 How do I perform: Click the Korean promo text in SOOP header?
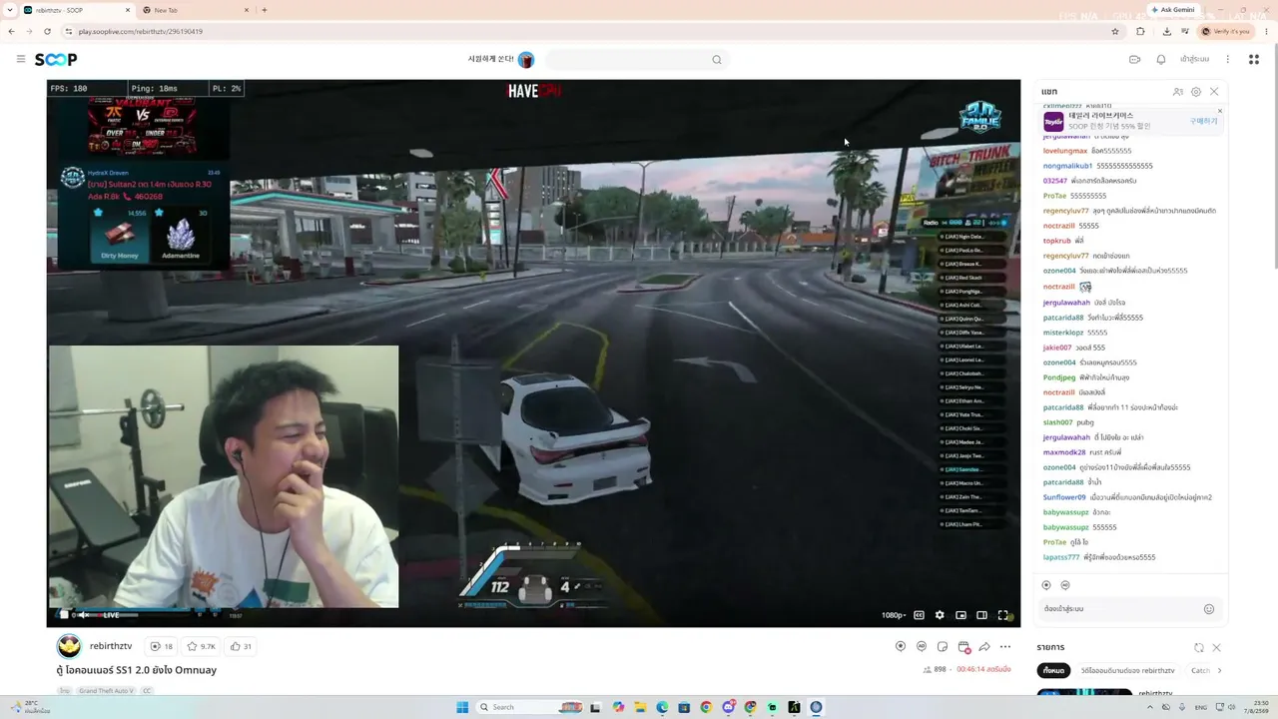point(490,59)
